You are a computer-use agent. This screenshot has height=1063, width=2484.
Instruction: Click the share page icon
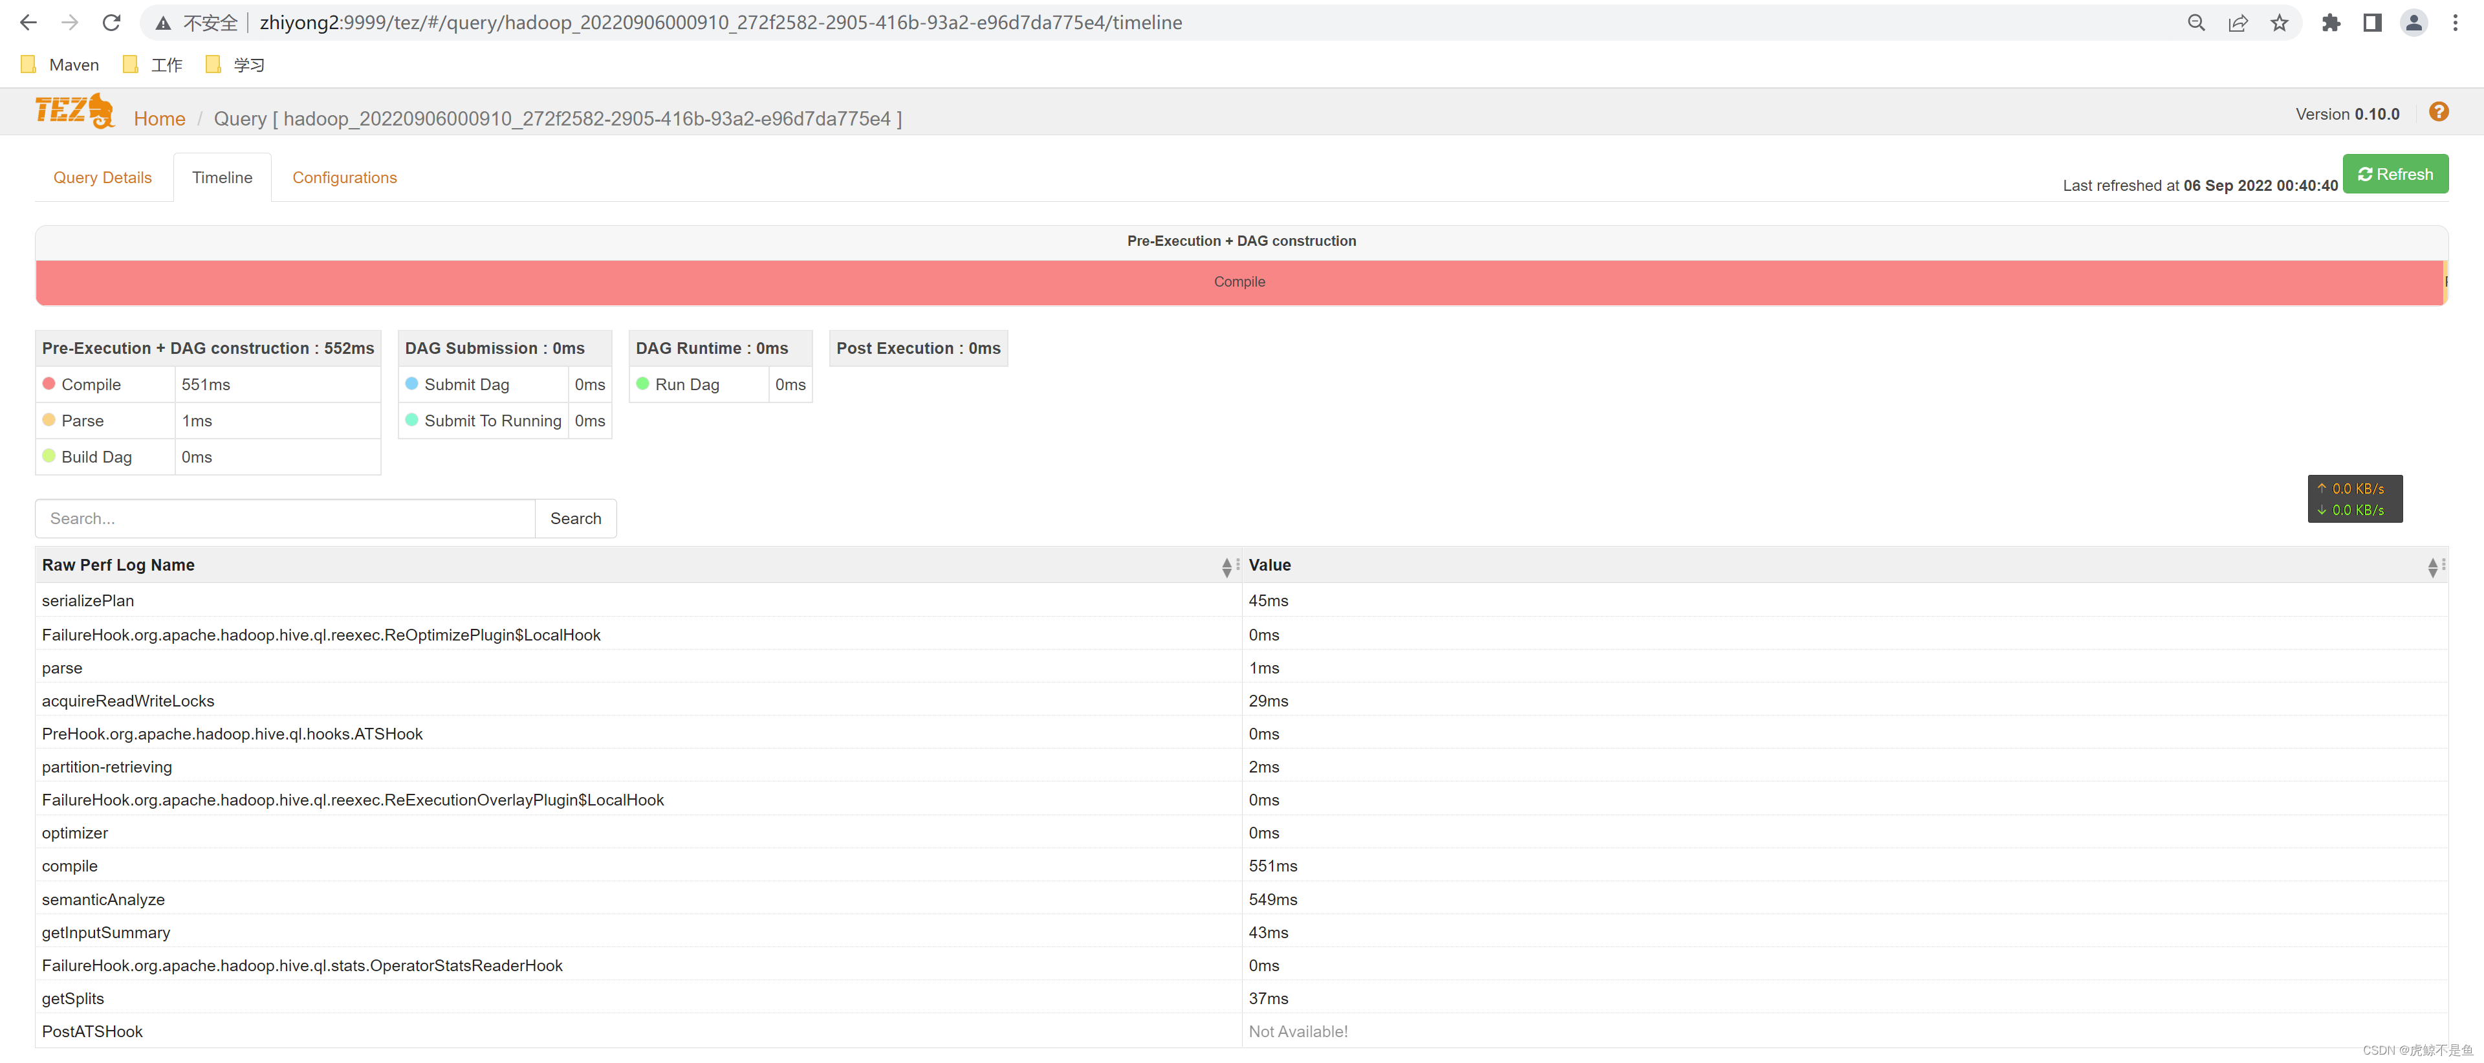[2237, 22]
